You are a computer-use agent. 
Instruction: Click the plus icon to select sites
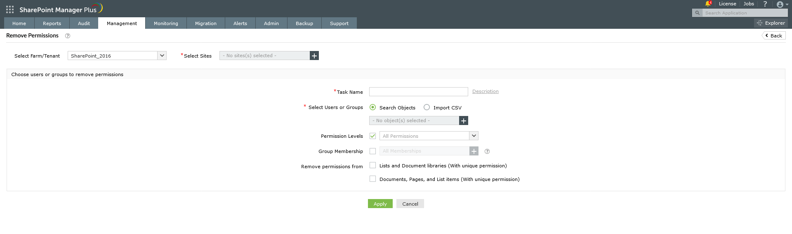point(314,56)
